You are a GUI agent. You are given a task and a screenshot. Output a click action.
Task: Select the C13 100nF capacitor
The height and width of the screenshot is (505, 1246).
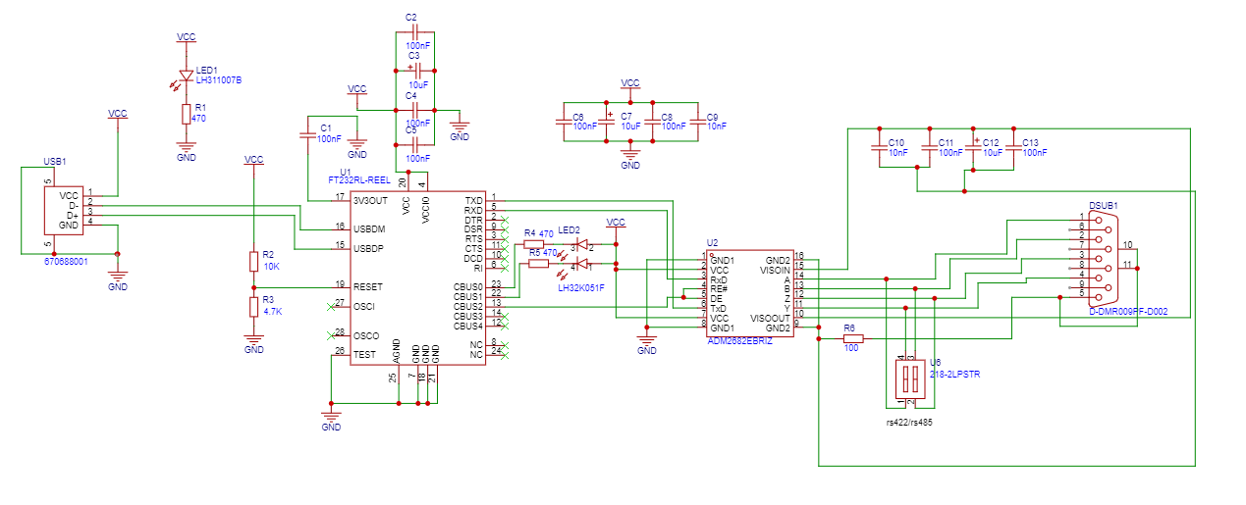pyautogui.click(x=1013, y=147)
